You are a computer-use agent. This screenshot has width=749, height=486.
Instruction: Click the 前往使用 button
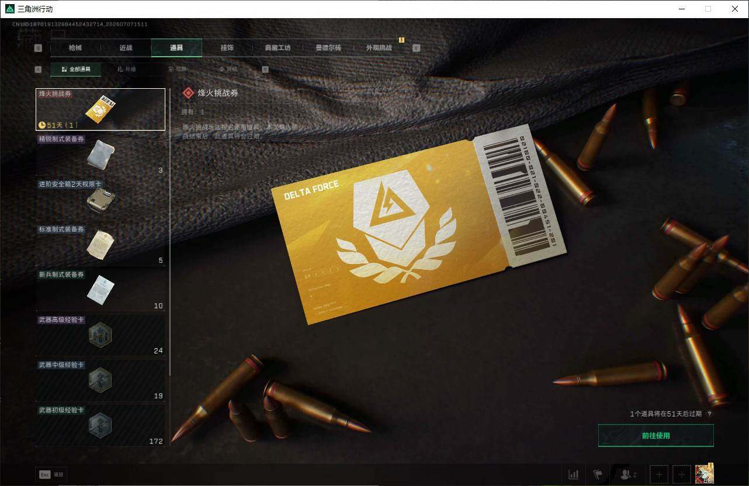[656, 436]
